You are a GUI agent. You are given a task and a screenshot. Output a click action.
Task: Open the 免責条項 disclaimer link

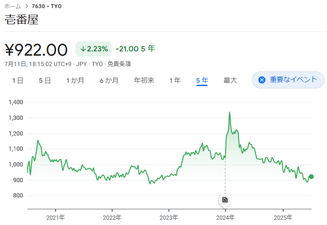click(119, 64)
